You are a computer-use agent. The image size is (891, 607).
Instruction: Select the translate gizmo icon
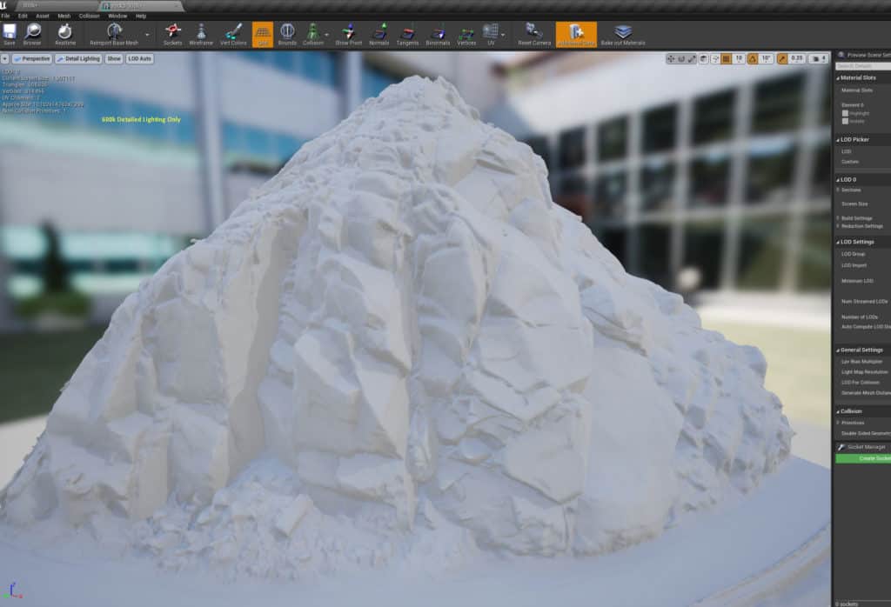pyautogui.click(x=671, y=58)
